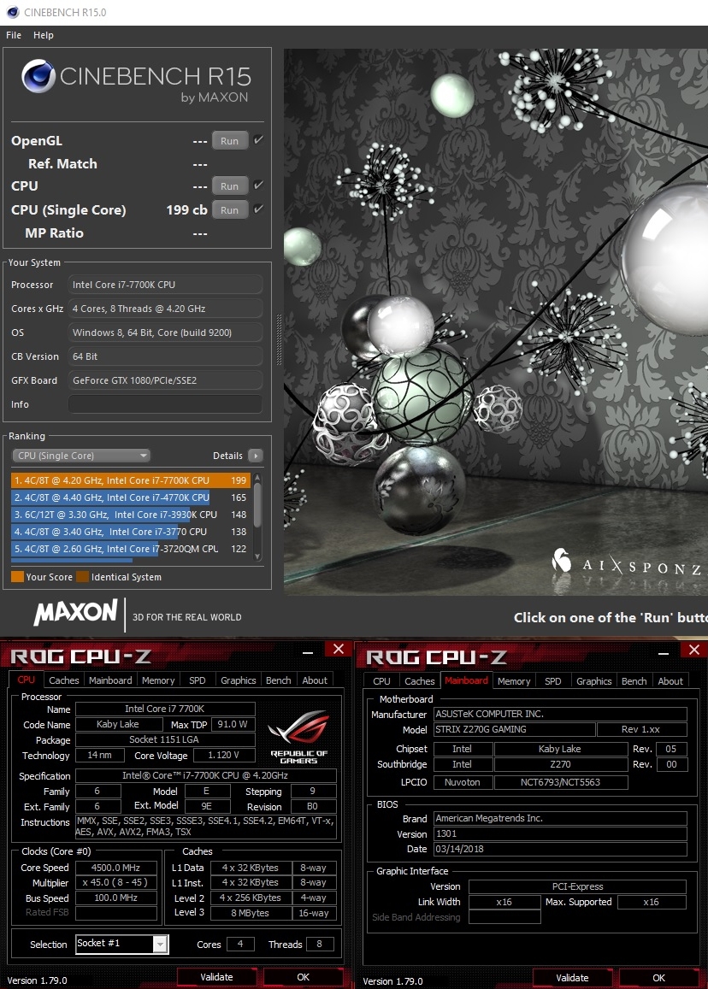The image size is (708, 989).
Task: Minimize the right CPU-Z window
Action: coord(664,653)
